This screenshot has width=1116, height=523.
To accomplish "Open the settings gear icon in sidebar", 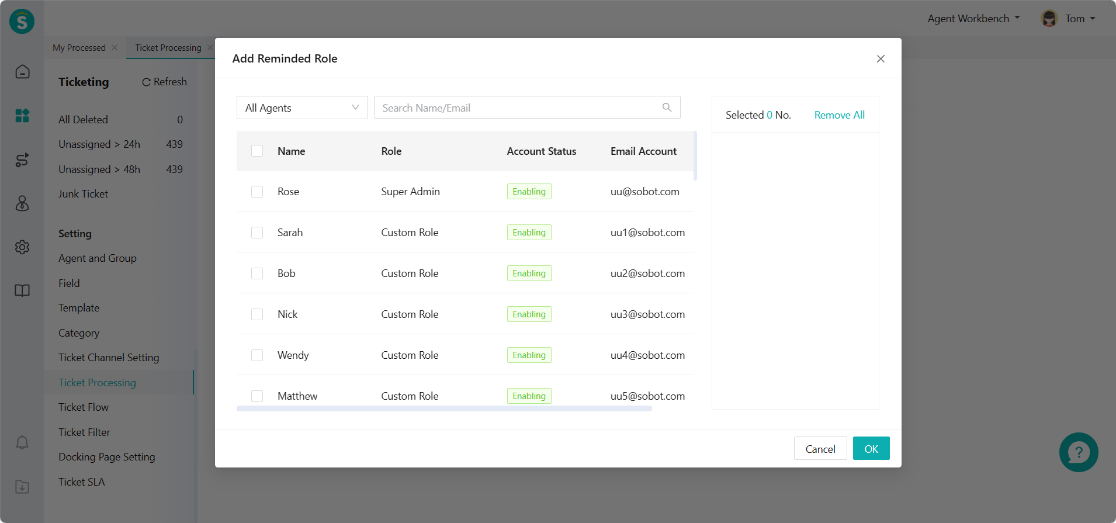I will [22, 247].
